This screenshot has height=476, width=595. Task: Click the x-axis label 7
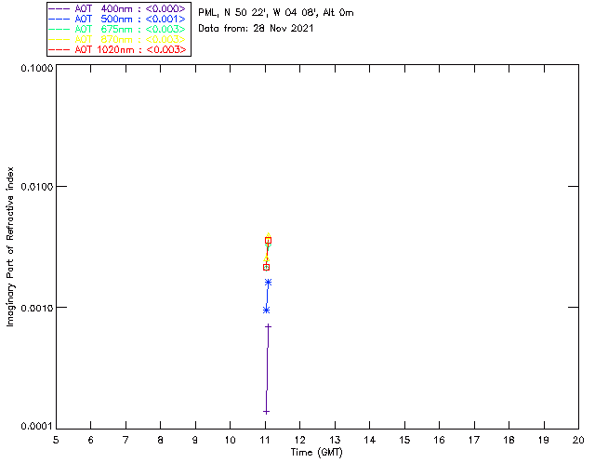click(126, 440)
